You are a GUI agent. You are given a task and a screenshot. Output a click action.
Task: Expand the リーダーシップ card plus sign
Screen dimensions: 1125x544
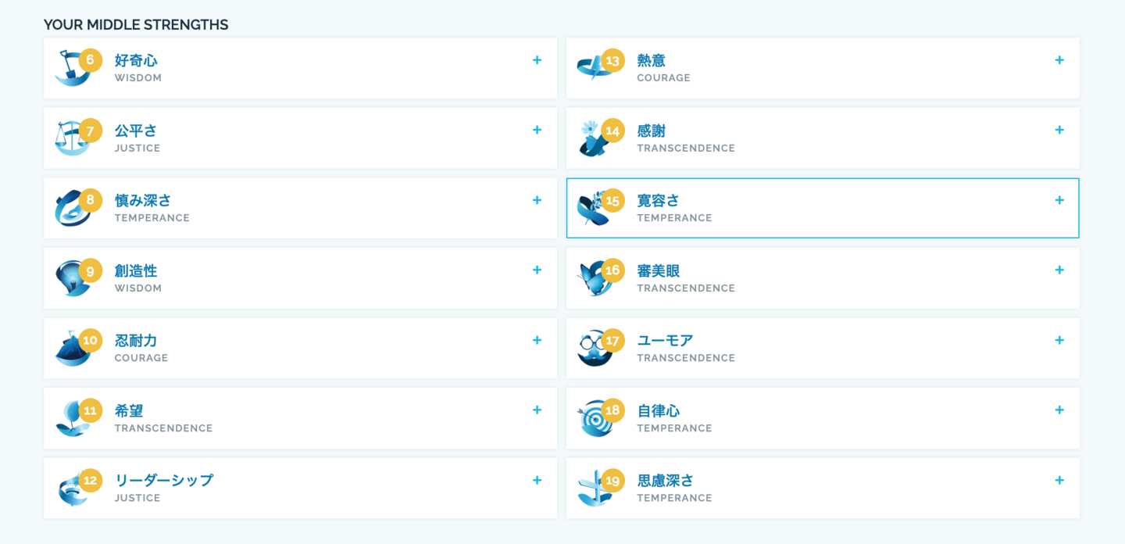(x=537, y=480)
